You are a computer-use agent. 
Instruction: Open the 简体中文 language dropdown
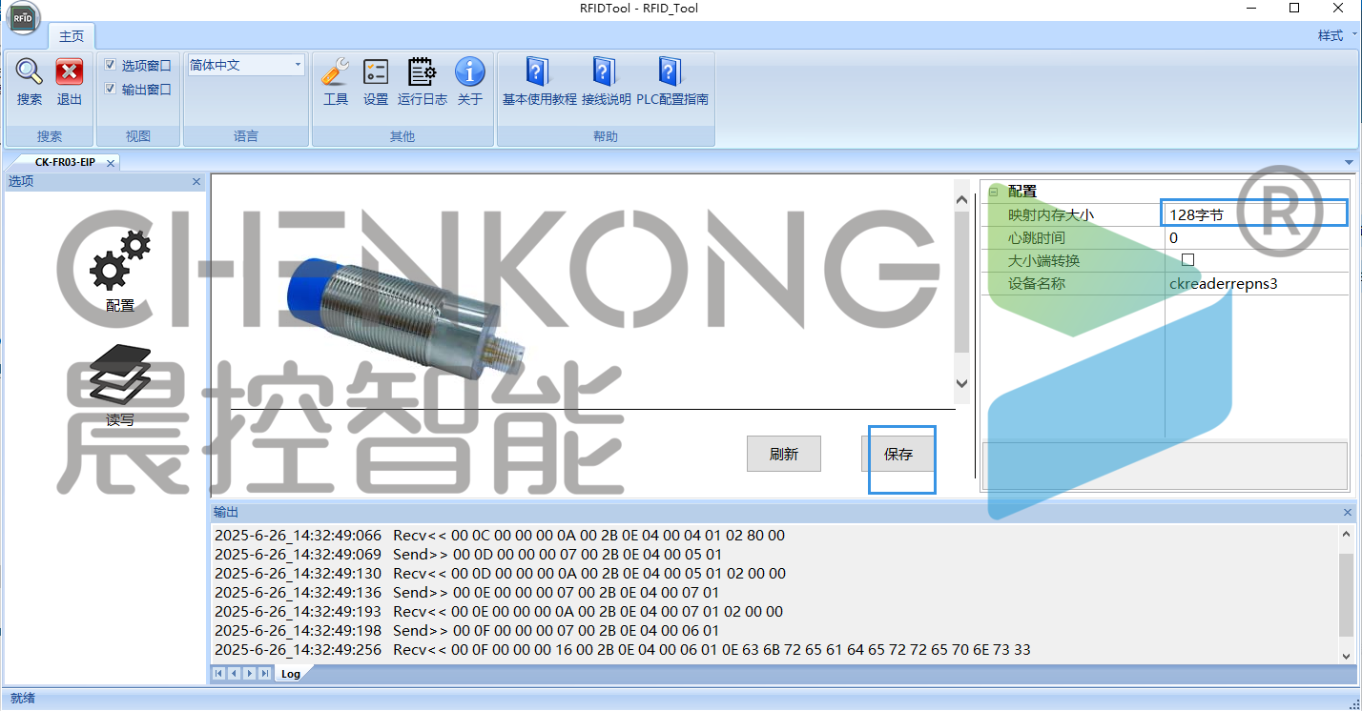point(298,65)
